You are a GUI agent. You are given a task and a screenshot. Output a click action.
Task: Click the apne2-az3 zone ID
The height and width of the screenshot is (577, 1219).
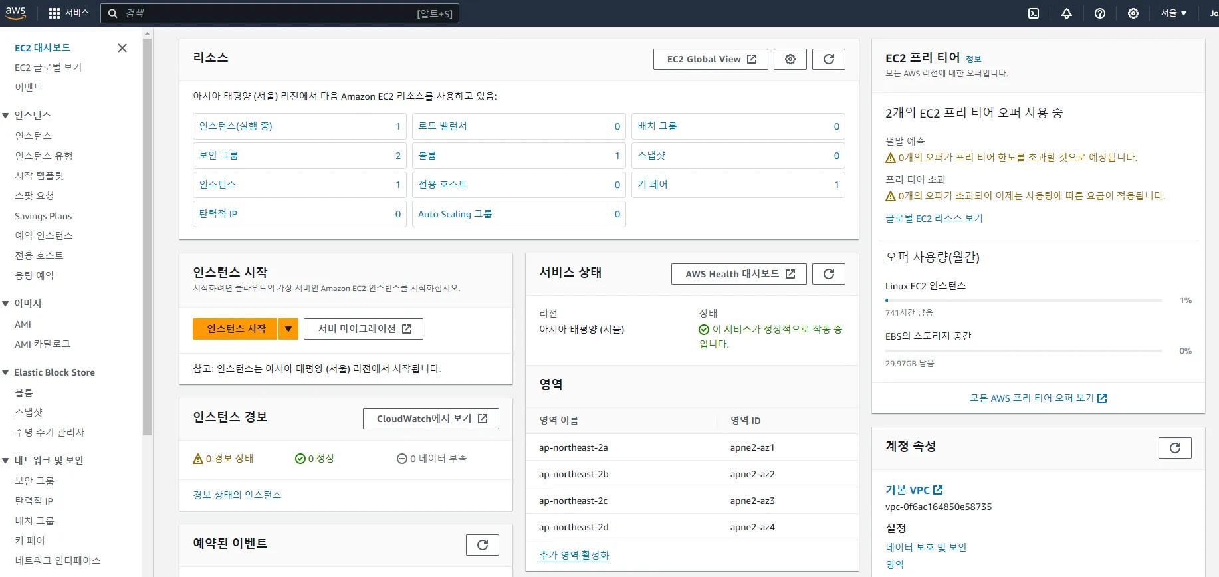pos(752,501)
